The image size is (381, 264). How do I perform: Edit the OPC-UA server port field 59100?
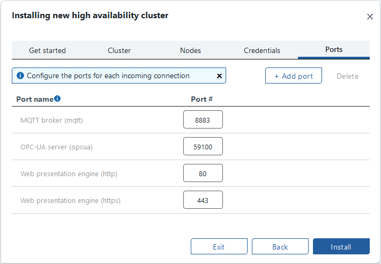click(203, 146)
